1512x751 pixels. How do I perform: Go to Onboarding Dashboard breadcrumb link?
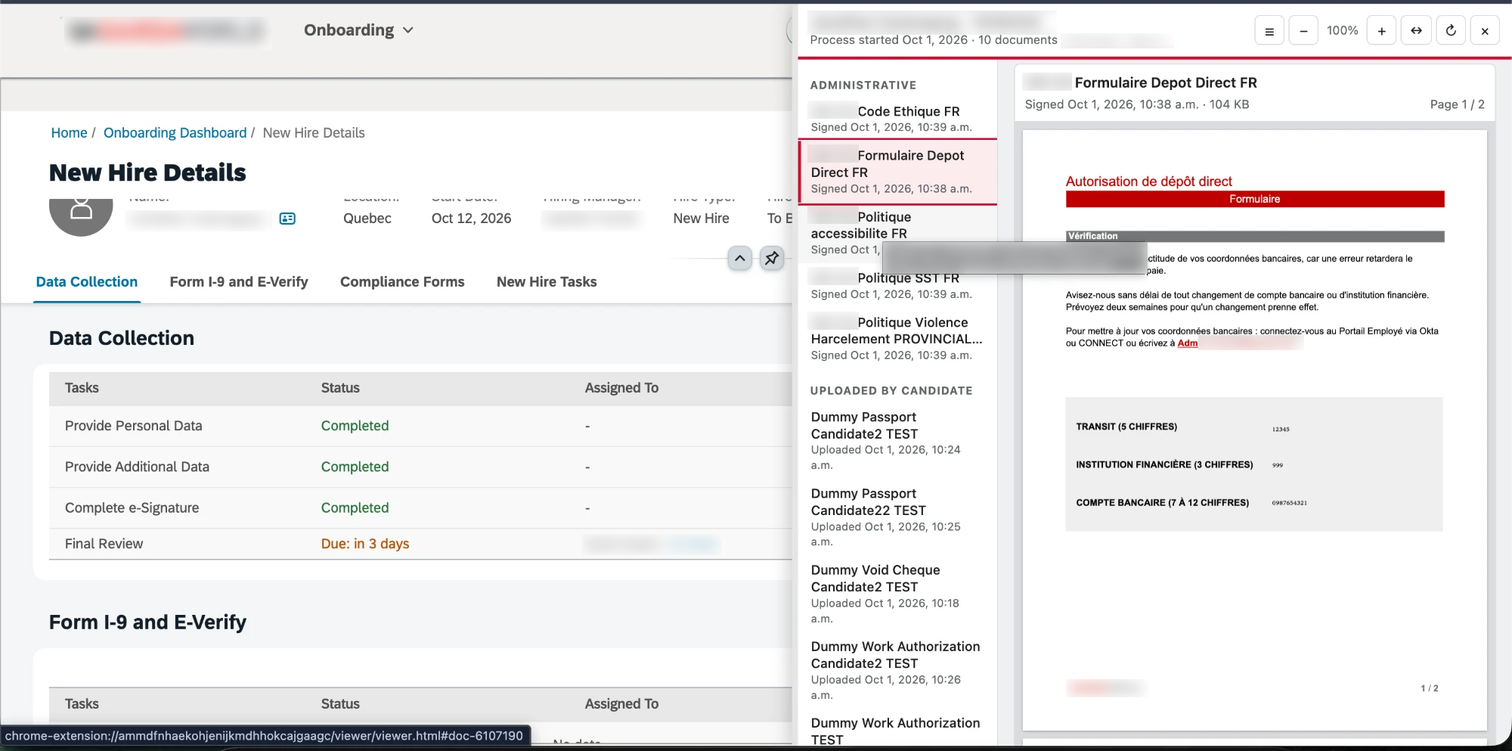(175, 133)
